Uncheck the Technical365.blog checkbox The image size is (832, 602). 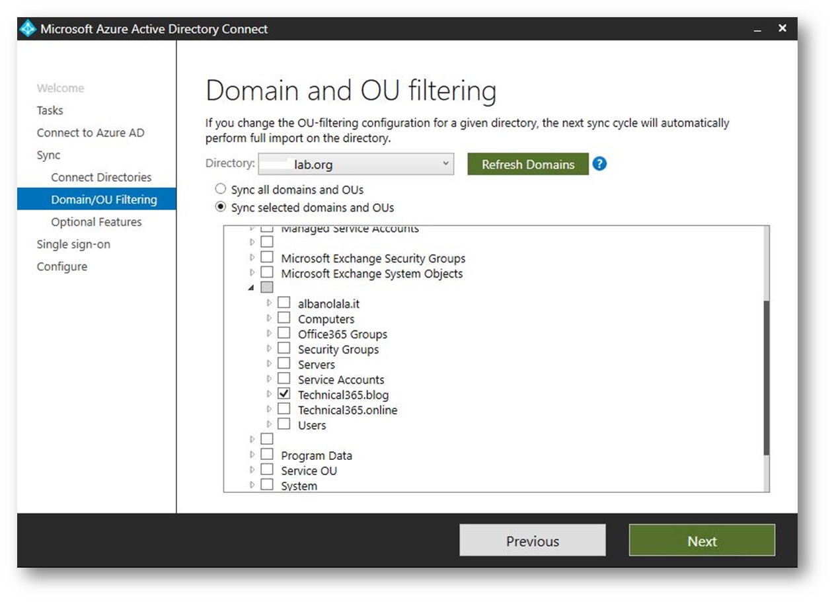[x=284, y=394]
